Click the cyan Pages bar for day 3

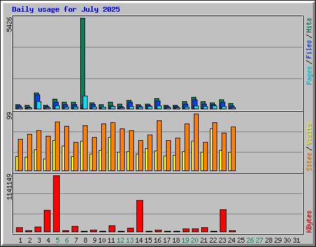pyautogui.click(x=39, y=105)
